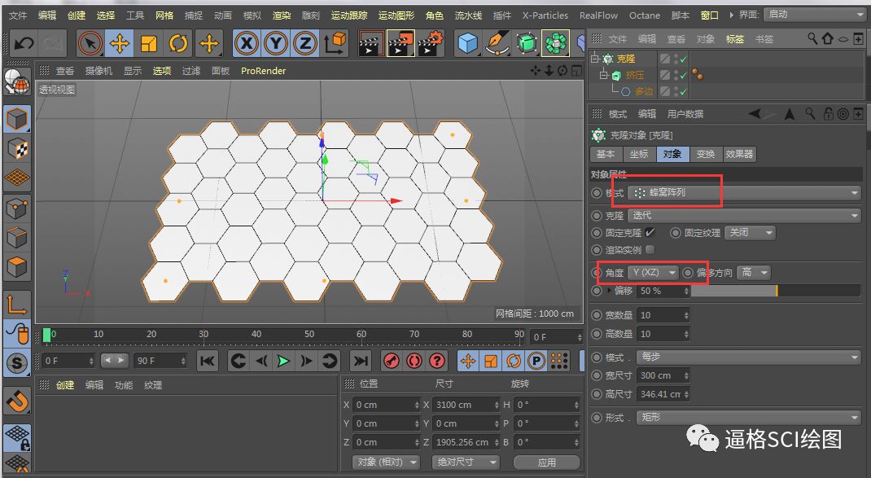
Task: Open the ProRender viewport menu
Action: pyautogui.click(x=263, y=71)
